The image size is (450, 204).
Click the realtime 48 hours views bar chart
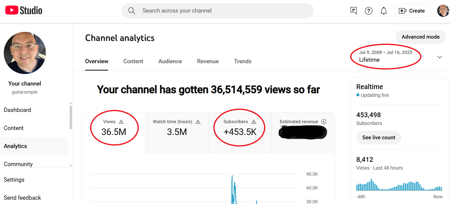[399, 185]
